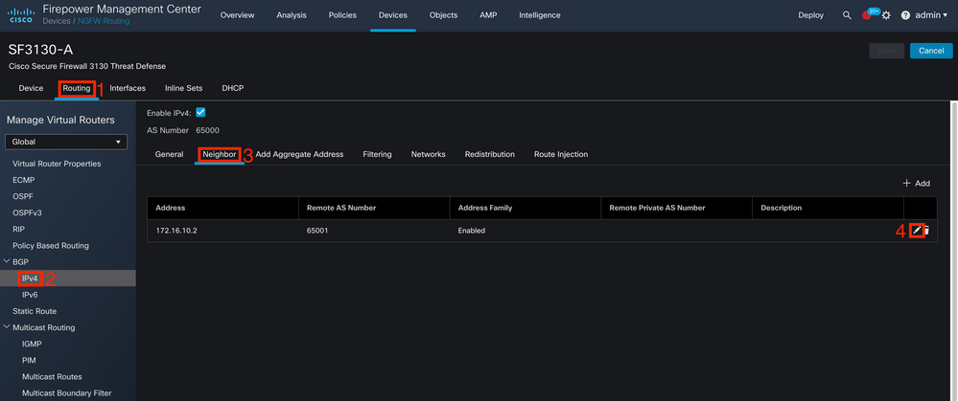Switch to the DHCP tab

click(x=233, y=88)
